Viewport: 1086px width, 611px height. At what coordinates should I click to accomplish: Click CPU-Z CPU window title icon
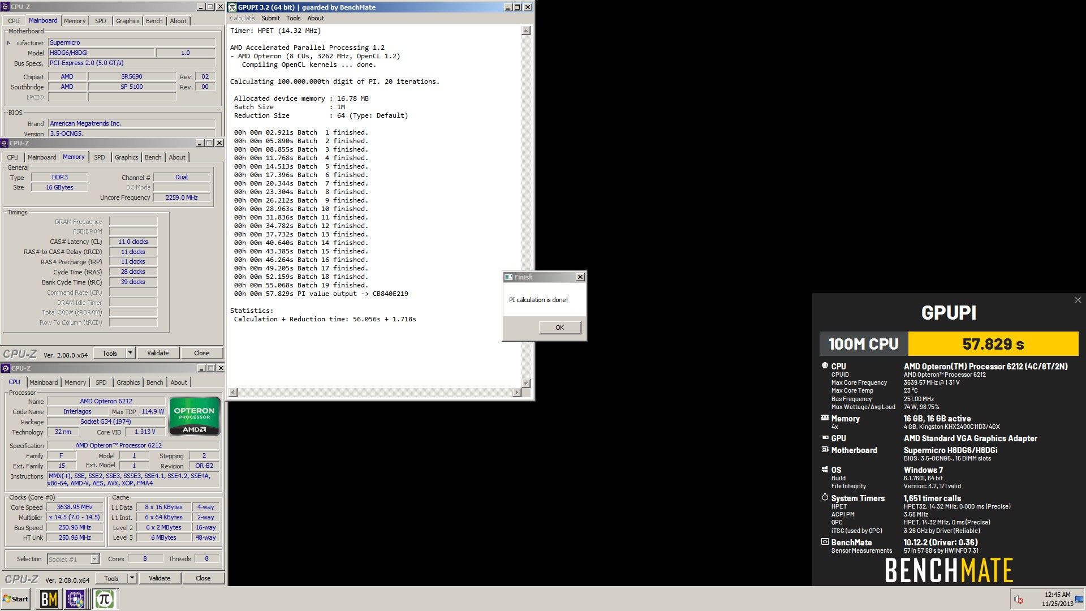point(6,368)
